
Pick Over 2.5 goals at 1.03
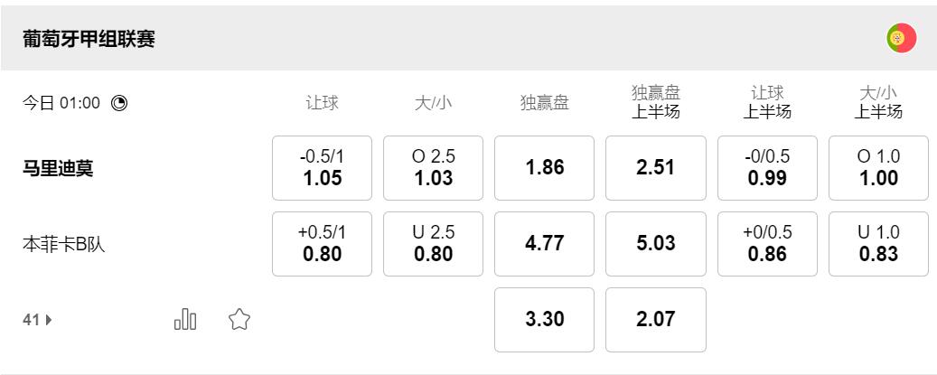[x=433, y=168]
